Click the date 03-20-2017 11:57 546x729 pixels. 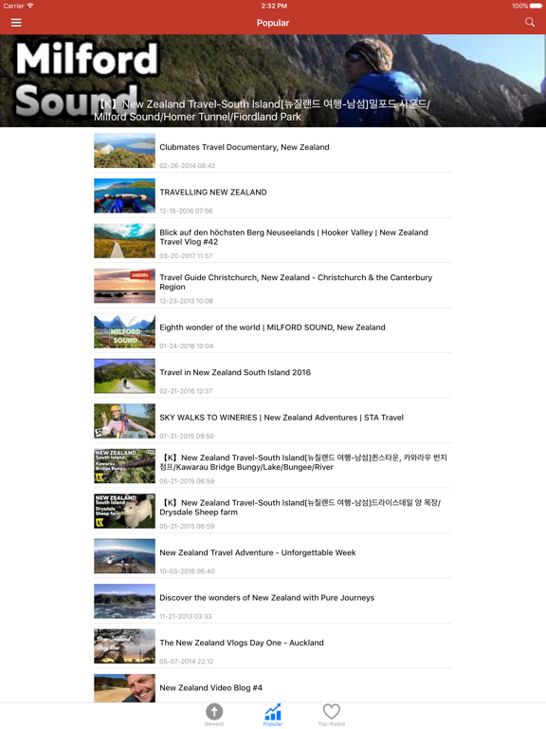[x=186, y=255]
